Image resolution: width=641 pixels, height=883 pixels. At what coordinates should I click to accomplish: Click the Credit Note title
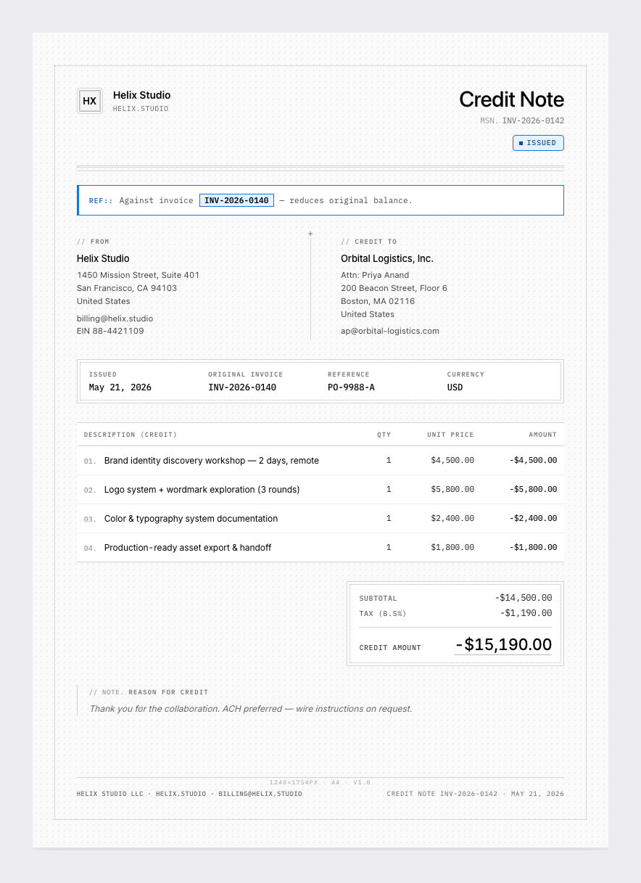511,99
